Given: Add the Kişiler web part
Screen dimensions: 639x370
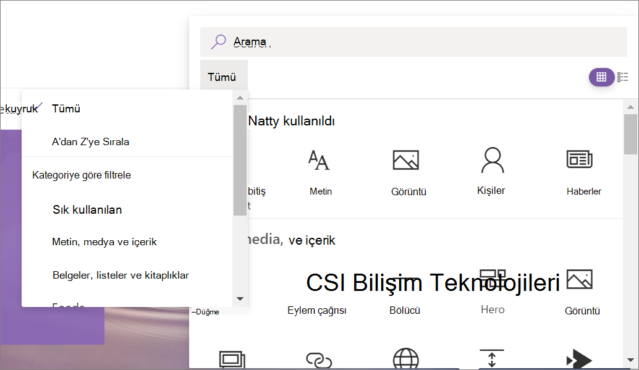Looking at the screenshot, I should 491,172.
